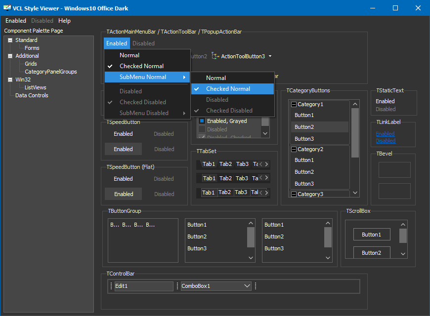
Task: Open the ActionToolButton3 dropdown arrow
Action: [270, 56]
